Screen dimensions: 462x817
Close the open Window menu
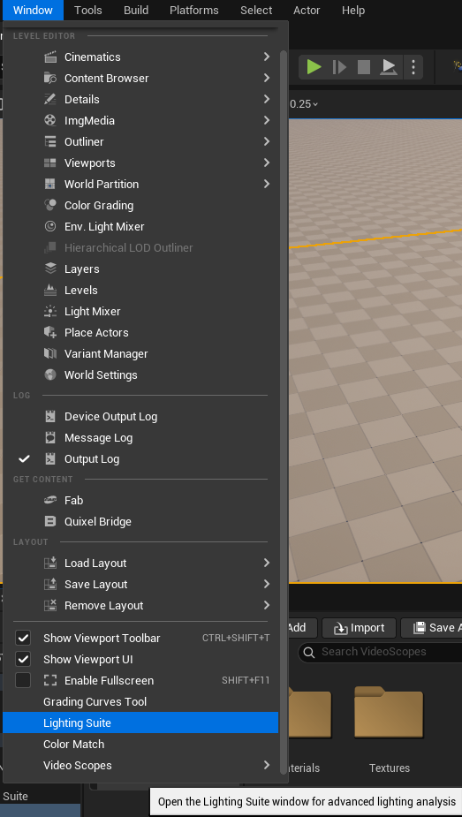point(33,11)
